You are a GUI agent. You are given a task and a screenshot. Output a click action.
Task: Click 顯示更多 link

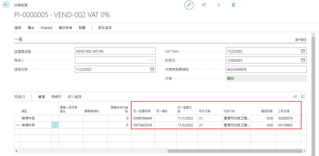tap(301, 40)
